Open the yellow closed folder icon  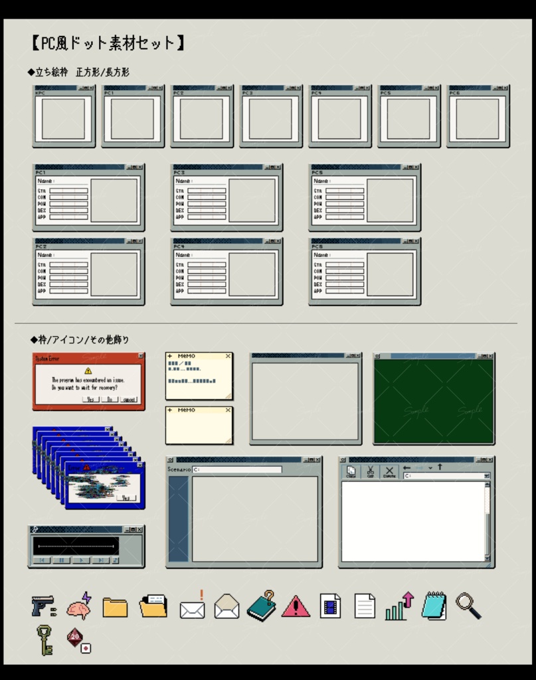pos(116,606)
